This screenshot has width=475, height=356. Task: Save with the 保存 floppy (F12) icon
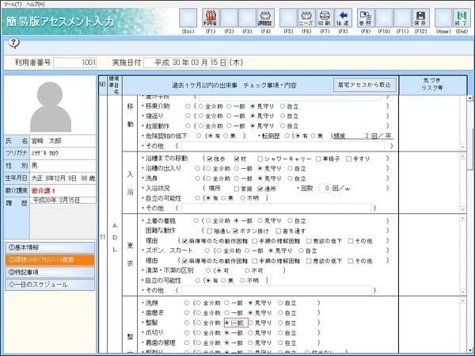click(x=420, y=18)
